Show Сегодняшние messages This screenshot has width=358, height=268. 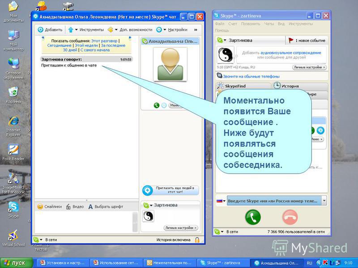click(x=59, y=46)
